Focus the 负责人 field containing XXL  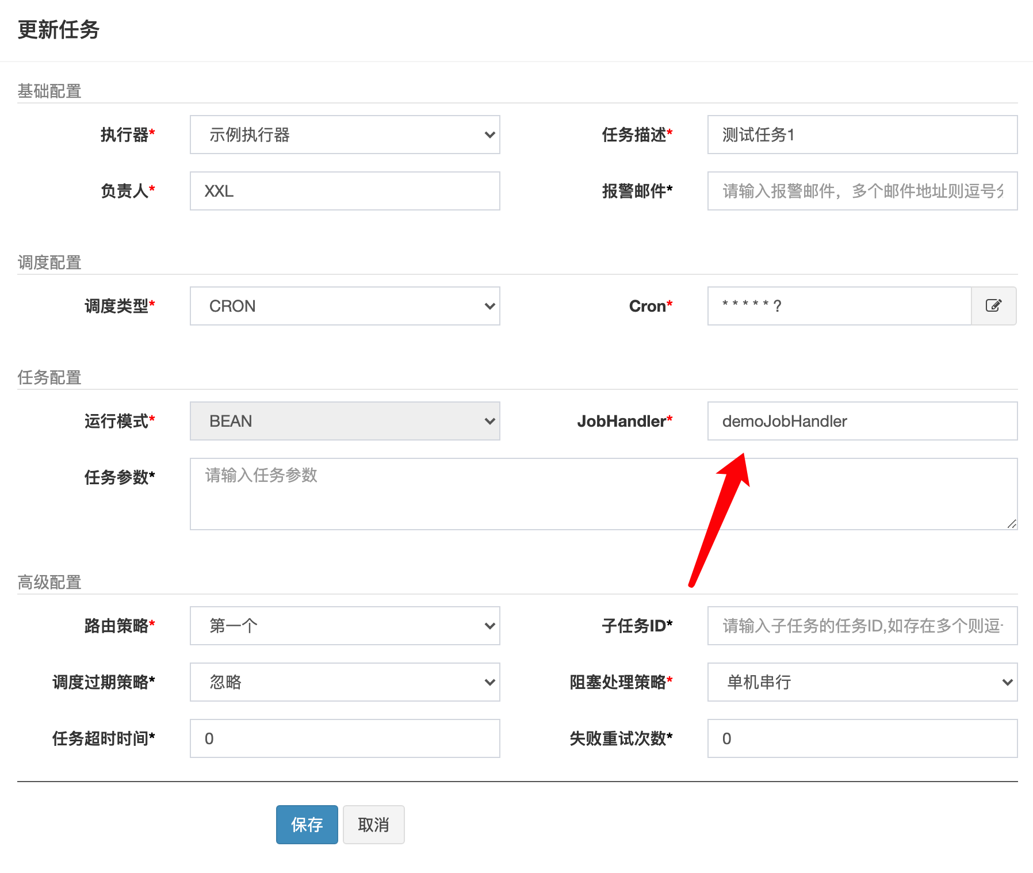pos(344,191)
